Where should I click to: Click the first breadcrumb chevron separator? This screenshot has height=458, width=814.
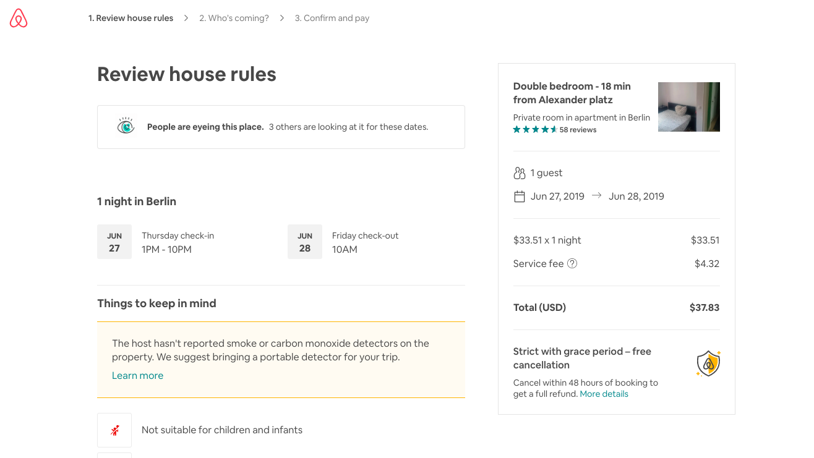point(186,18)
